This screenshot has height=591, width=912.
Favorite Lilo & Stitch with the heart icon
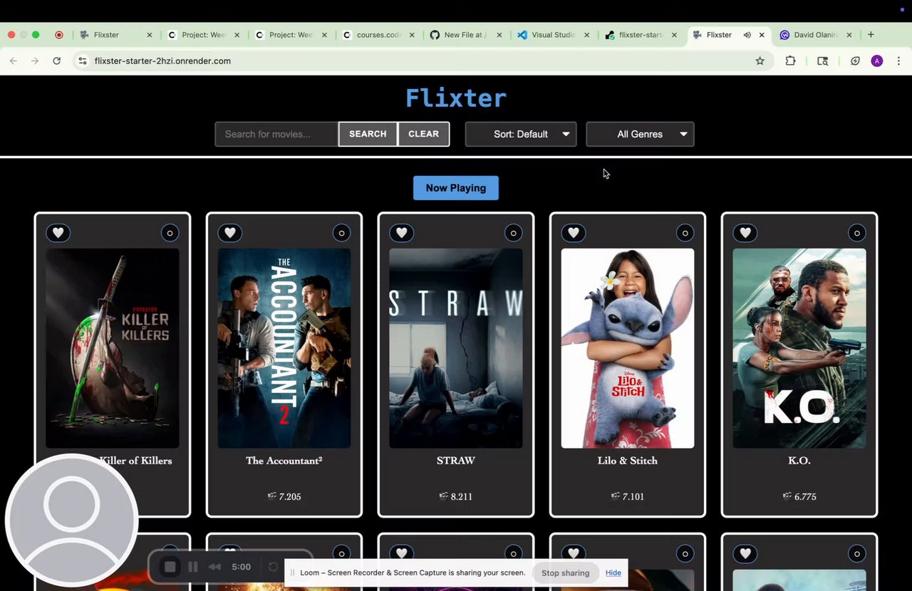574,233
